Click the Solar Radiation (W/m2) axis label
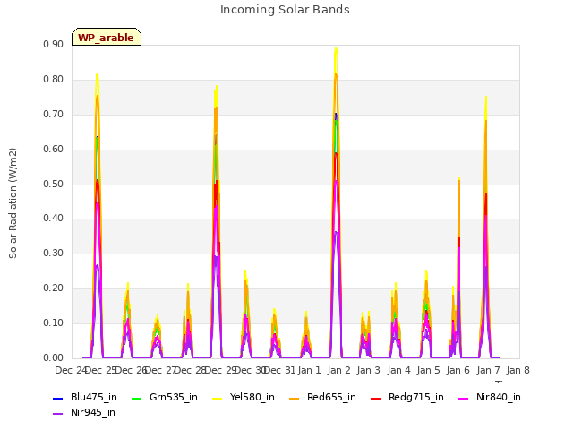 coord(13,203)
